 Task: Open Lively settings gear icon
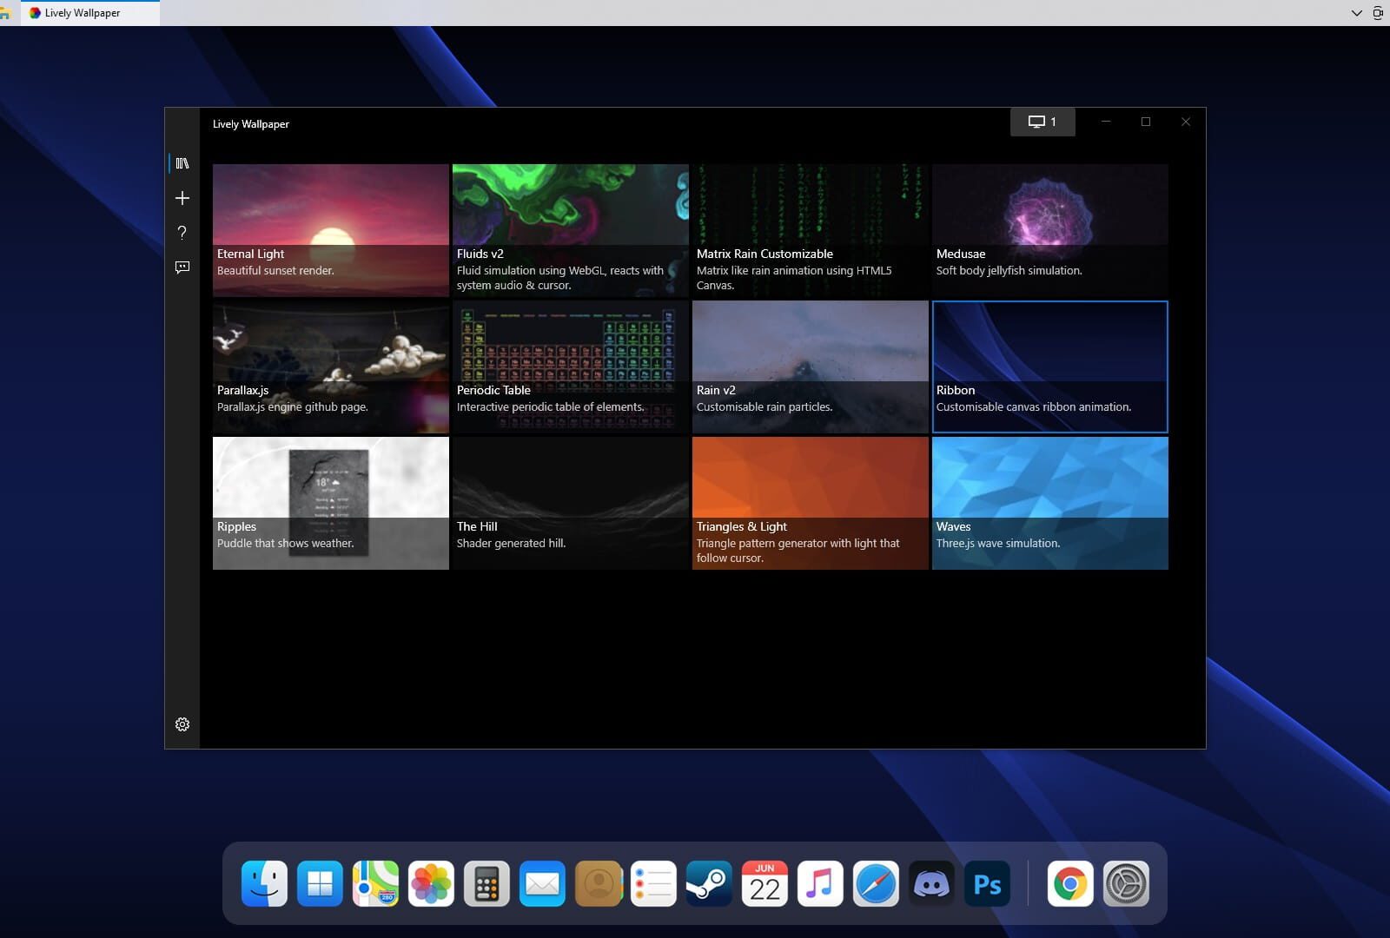182,724
